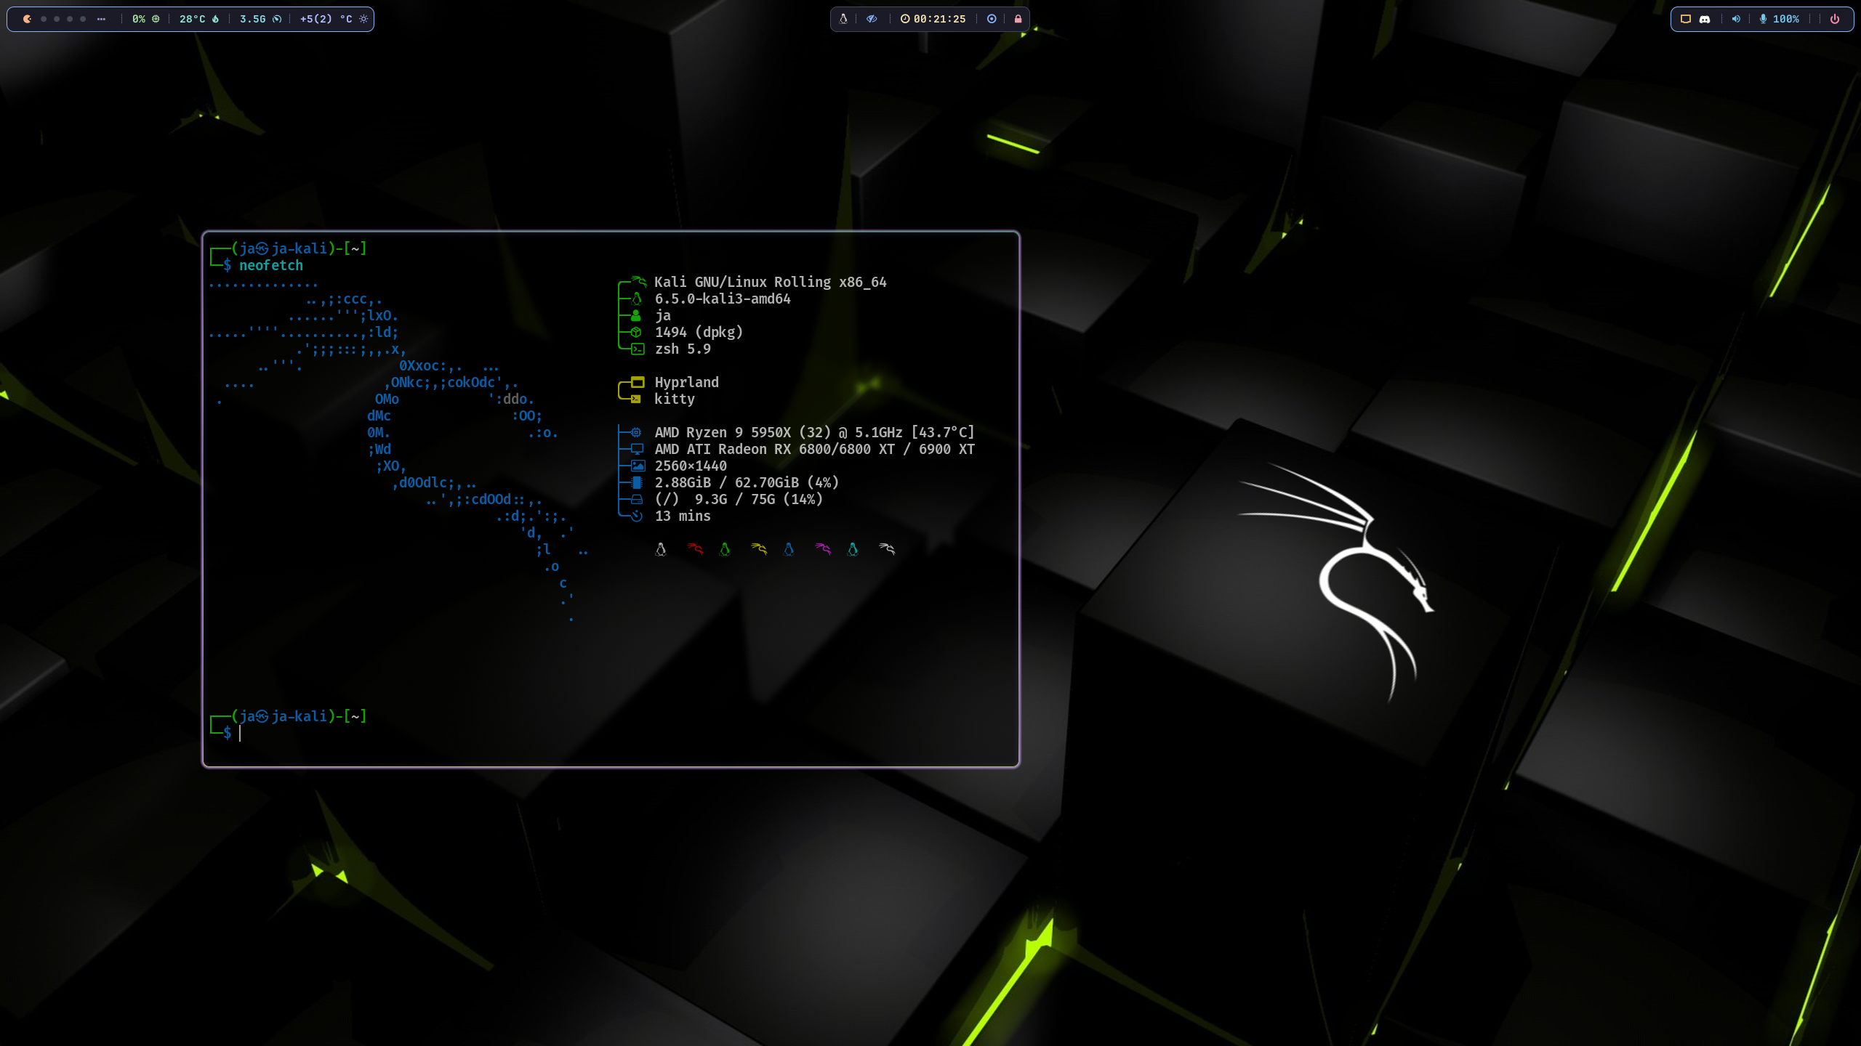Screen dimensions: 1861x1046
Task: Toggle the microphone icon
Action: 1763,19
